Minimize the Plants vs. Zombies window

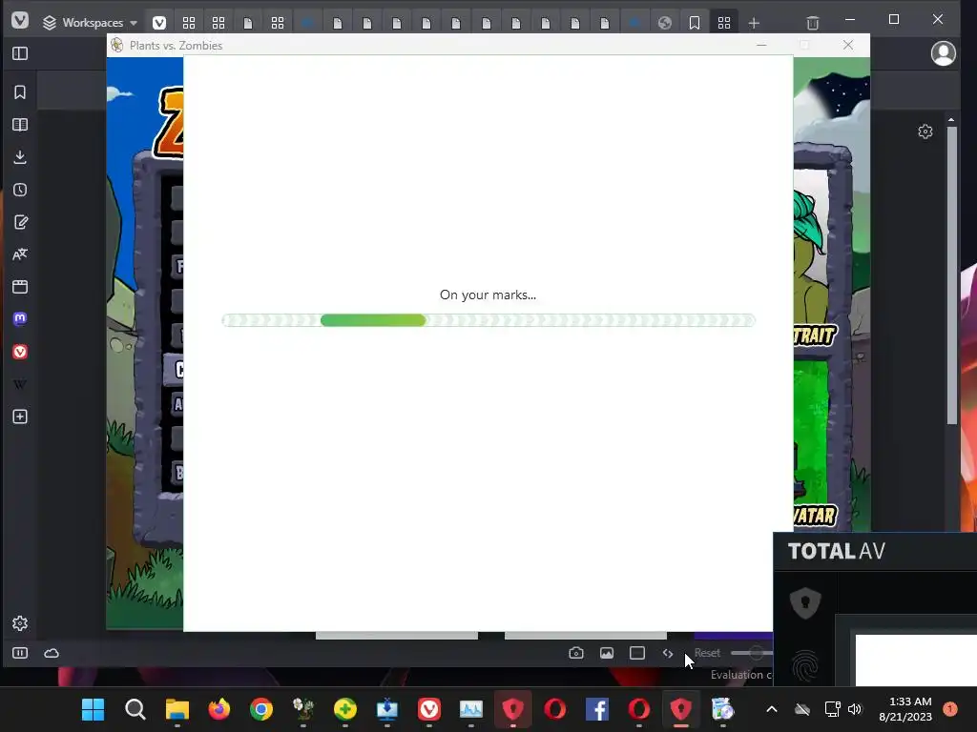coord(761,45)
